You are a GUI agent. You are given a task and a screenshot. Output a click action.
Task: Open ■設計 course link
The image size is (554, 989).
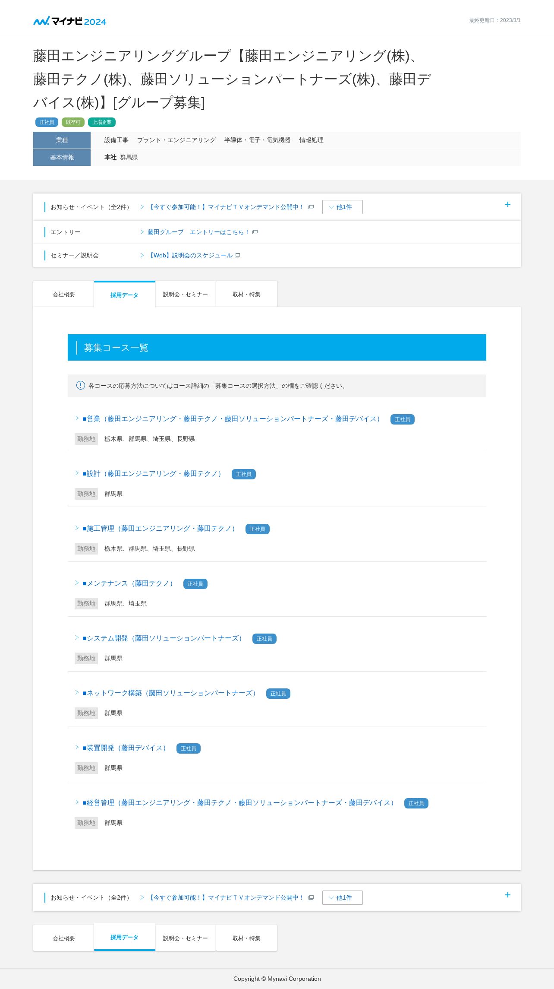[153, 474]
